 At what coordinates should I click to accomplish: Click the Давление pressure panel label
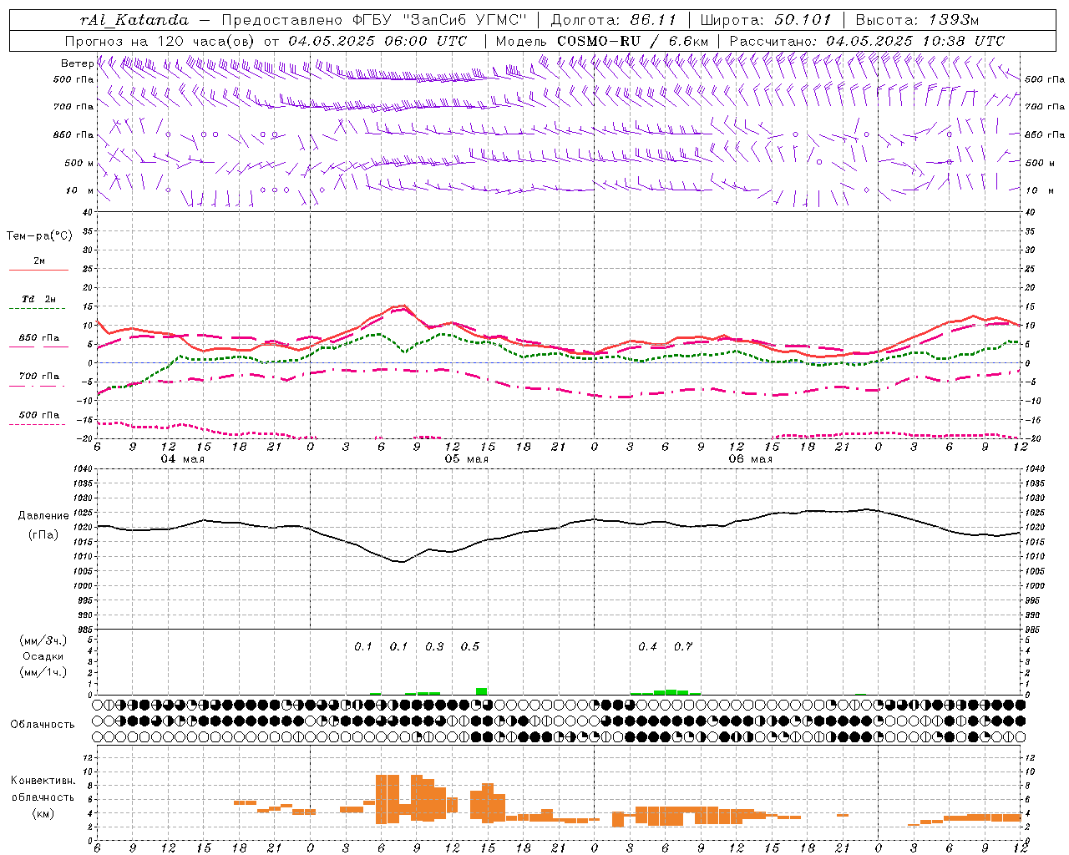[x=43, y=516]
